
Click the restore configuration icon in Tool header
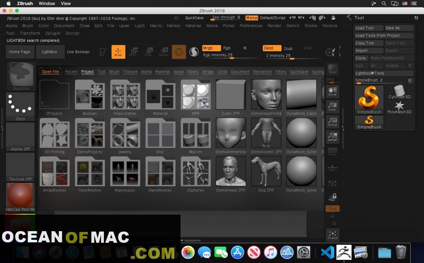coord(416,17)
